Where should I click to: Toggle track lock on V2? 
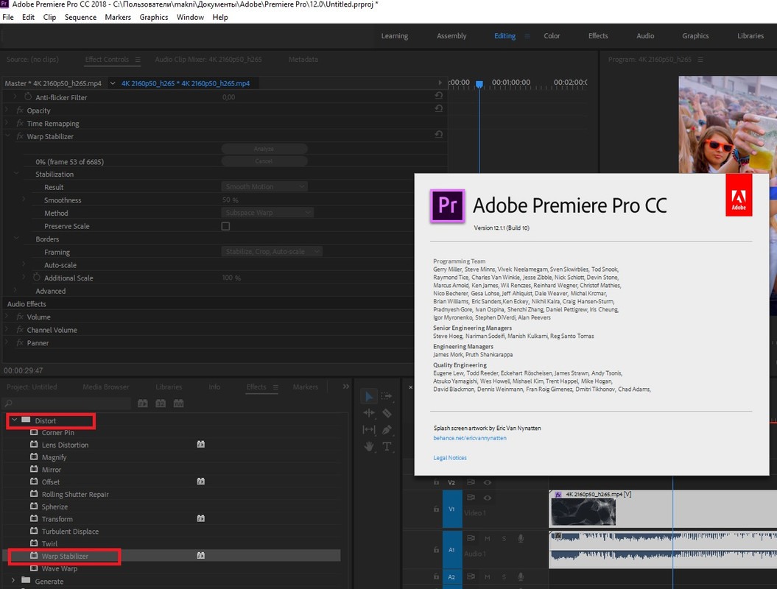click(436, 482)
